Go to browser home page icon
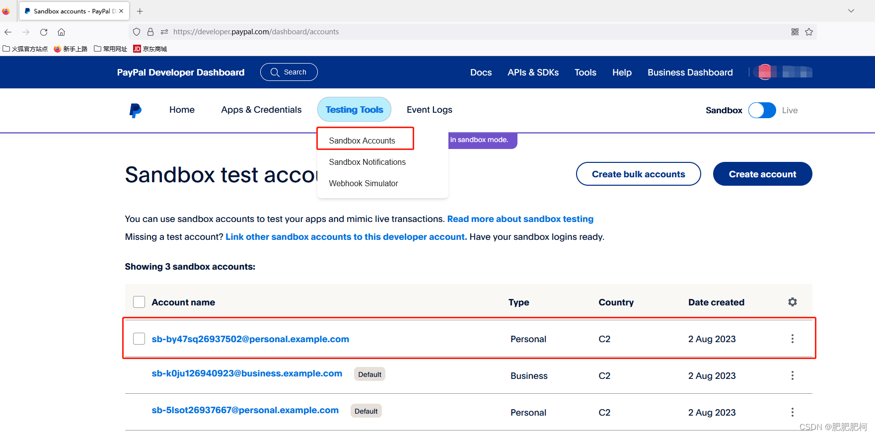The height and width of the screenshot is (436, 875). click(x=62, y=32)
